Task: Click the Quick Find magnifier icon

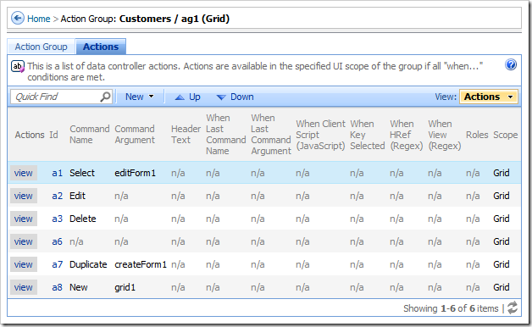Action: tap(106, 97)
